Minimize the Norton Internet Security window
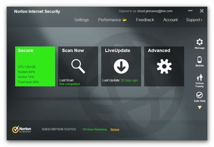 [190, 11]
